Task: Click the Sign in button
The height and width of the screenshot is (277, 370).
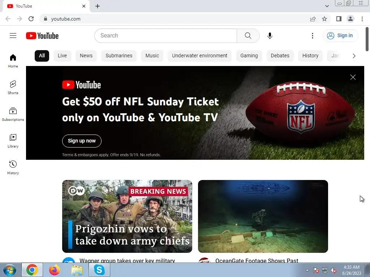Action: pos(340,36)
